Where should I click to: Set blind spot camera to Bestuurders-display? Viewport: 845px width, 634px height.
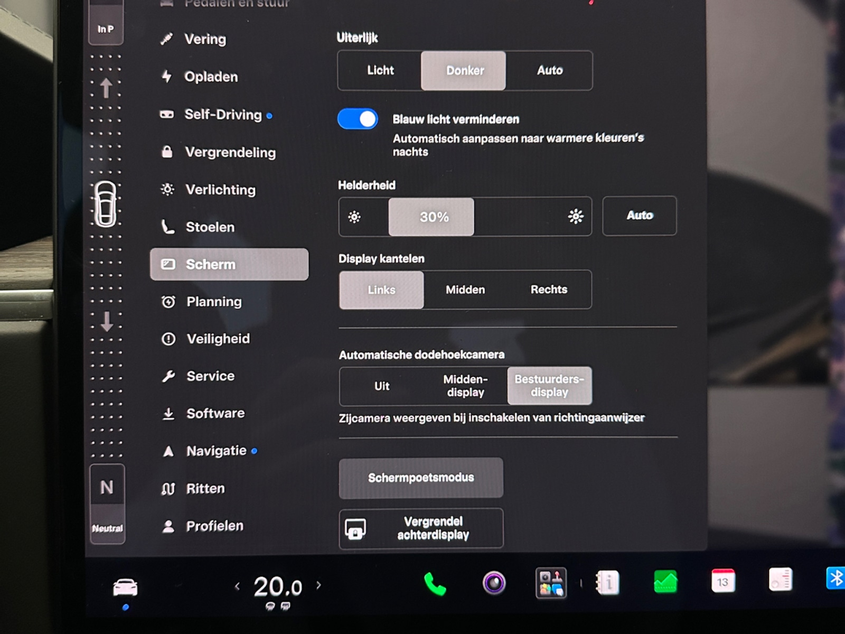(549, 386)
